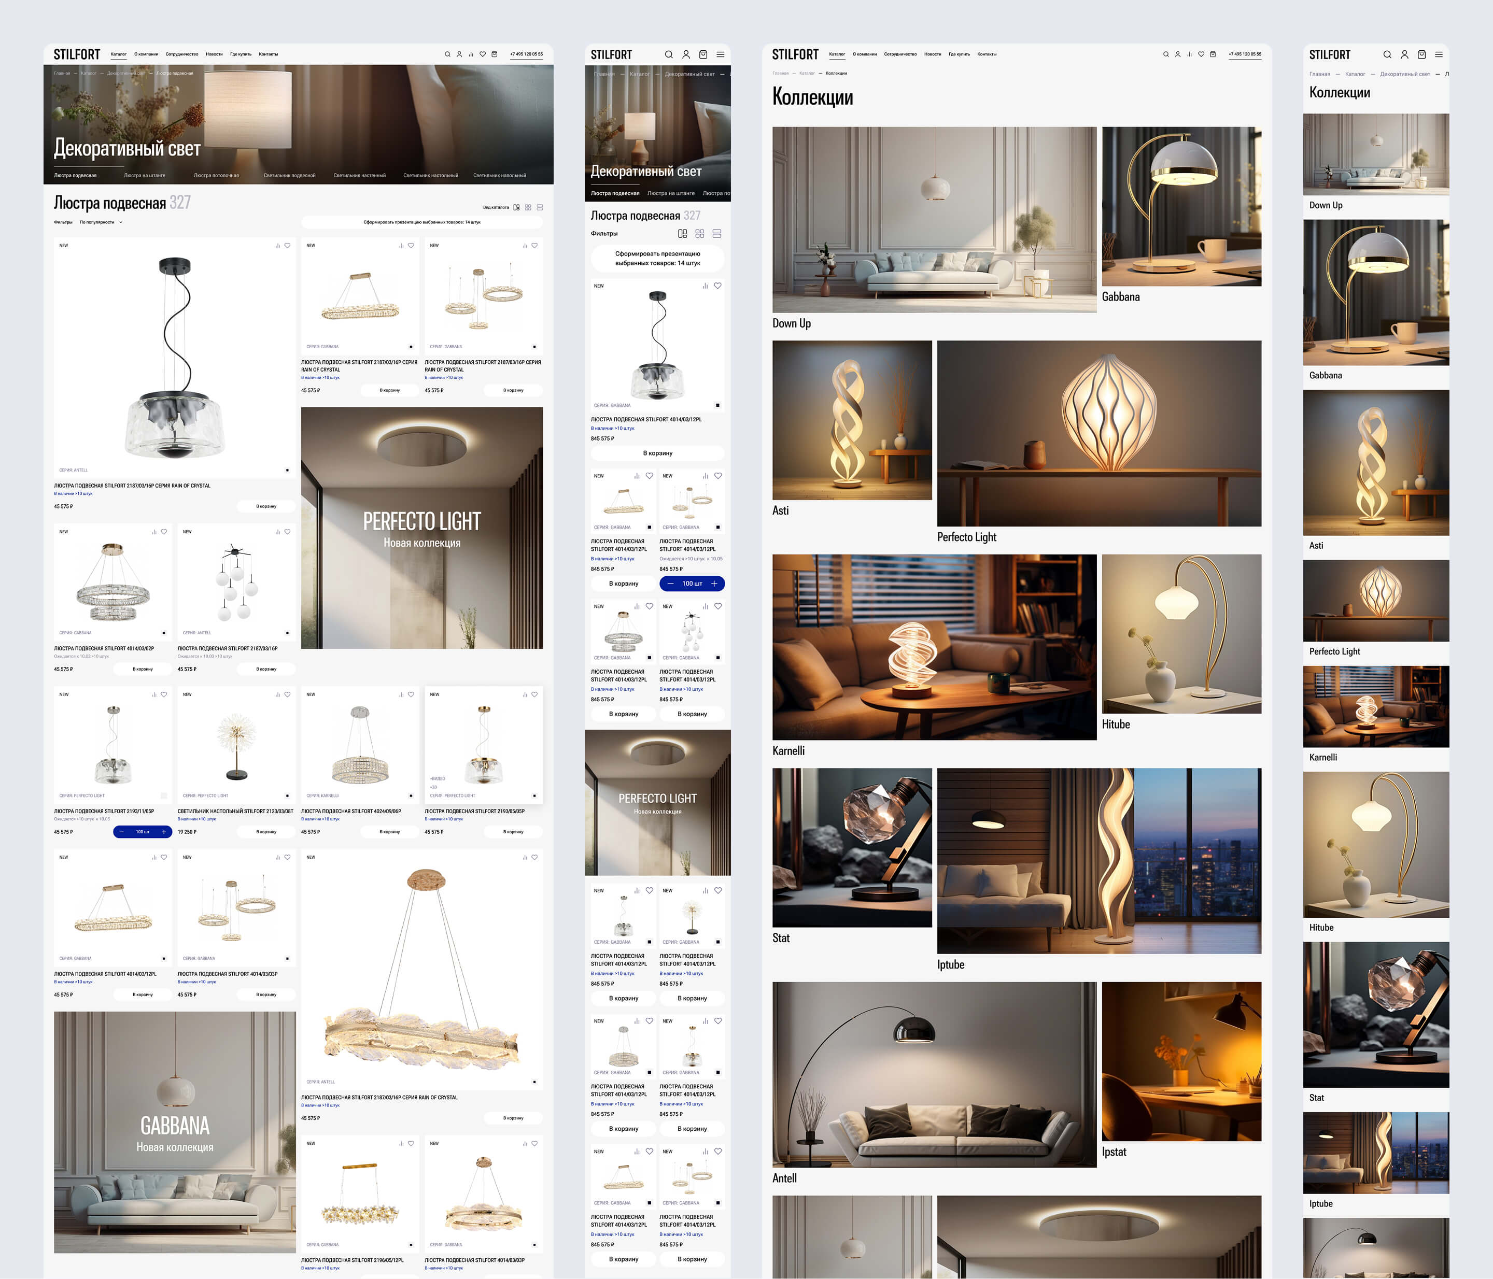Click the search icon in the leftmost desktop header

tap(447, 54)
